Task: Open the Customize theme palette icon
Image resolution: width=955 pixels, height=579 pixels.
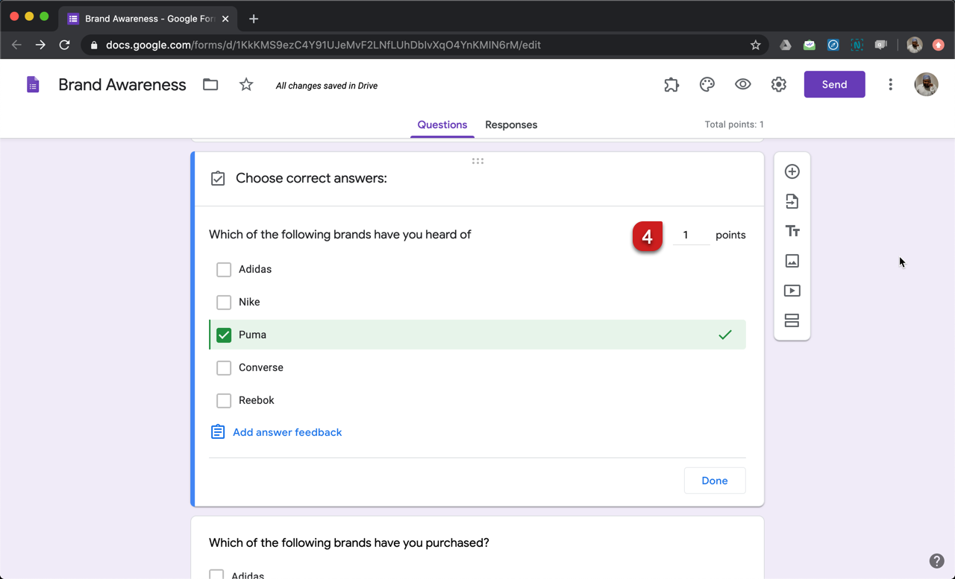Action: click(x=707, y=85)
